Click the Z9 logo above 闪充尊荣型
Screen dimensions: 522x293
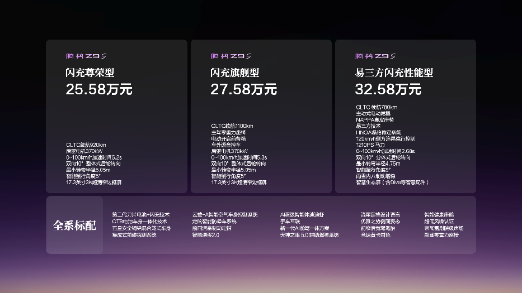click(86, 56)
